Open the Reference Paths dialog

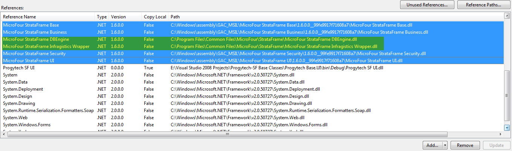point(483,5)
